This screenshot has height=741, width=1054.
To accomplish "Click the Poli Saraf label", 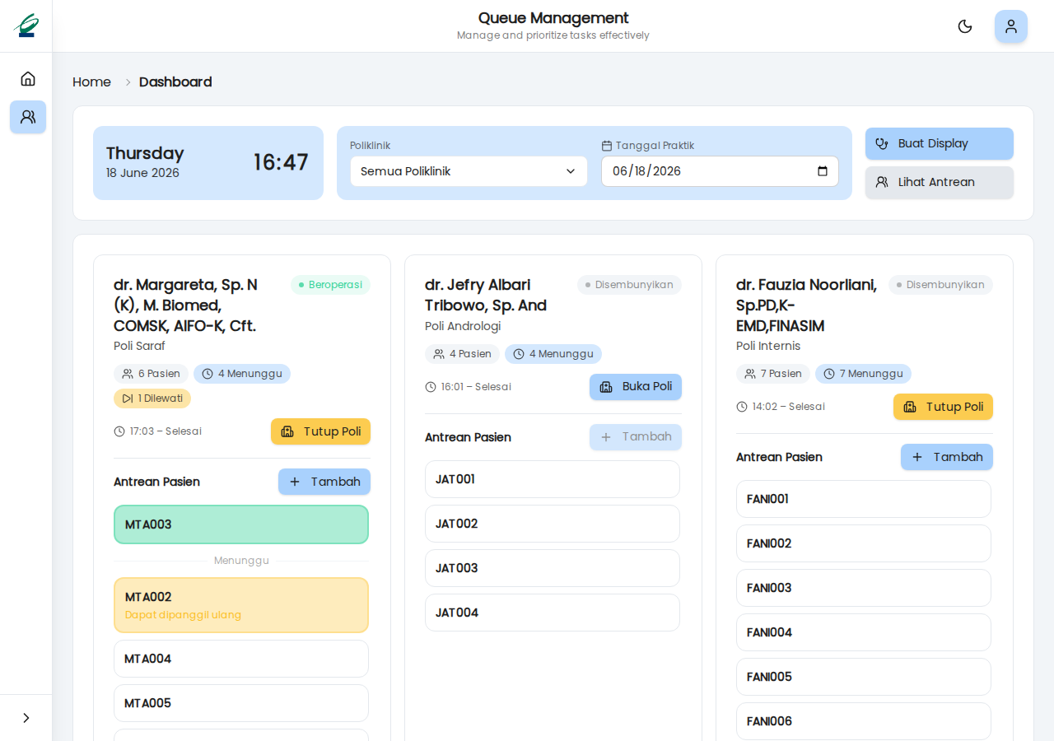I will click(139, 346).
